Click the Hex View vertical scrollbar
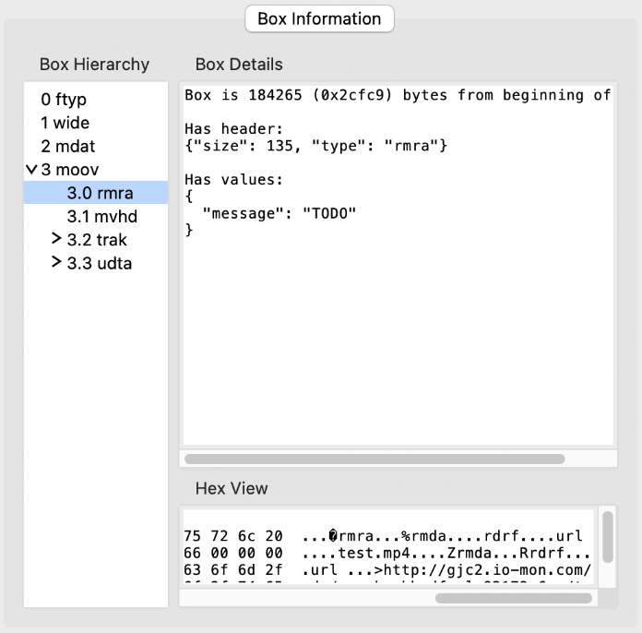 click(608, 536)
